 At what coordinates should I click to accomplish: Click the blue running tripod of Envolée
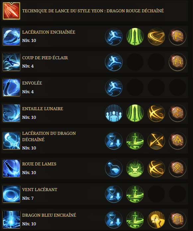click(x=114, y=88)
